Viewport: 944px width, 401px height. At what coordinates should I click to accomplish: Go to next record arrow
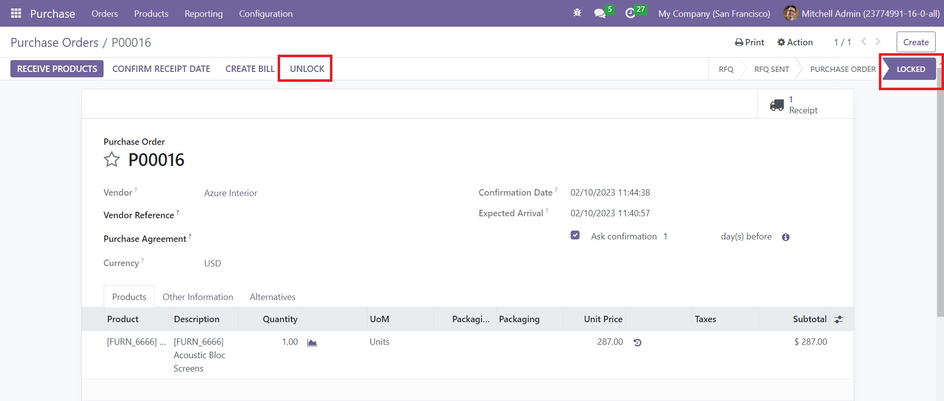[878, 42]
